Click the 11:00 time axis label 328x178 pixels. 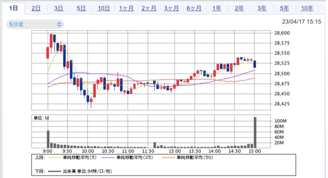(x=128, y=151)
